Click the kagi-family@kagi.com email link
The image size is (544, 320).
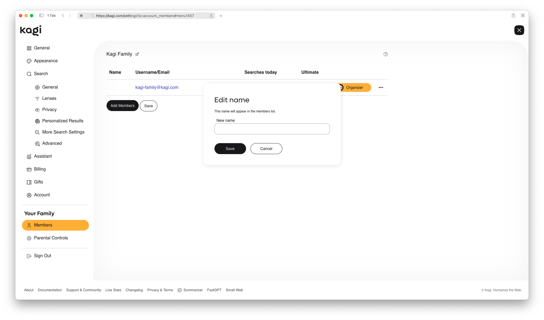click(157, 87)
